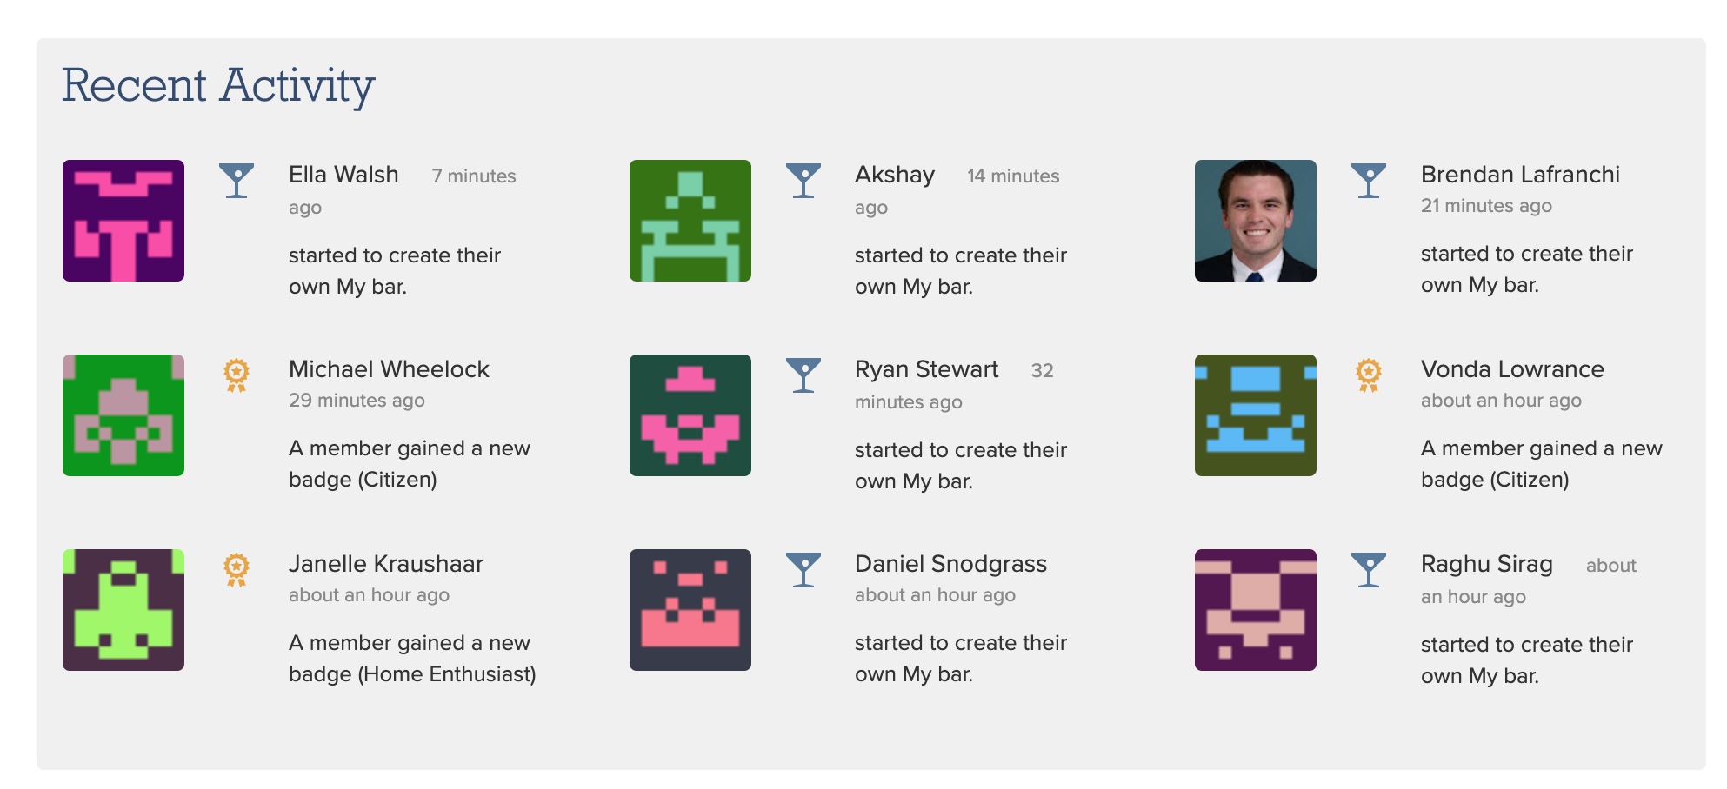The width and height of the screenshot is (1727, 789).
Task: Click Ella Walsh's 'started to create their own My bar' text
Action: tap(395, 271)
